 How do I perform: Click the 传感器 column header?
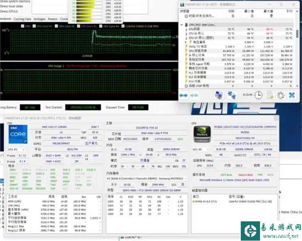[x=184, y=11]
